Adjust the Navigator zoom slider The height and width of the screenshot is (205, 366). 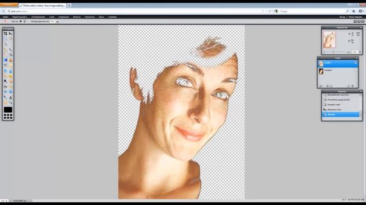coord(333,52)
